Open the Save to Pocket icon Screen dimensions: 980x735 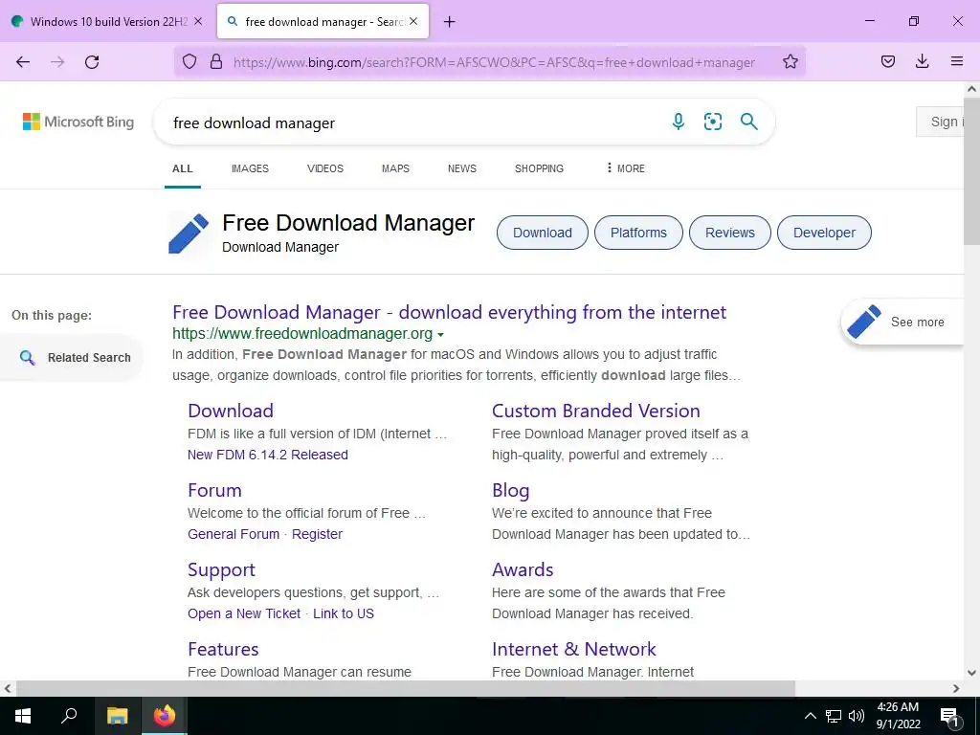tap(887, 61)
